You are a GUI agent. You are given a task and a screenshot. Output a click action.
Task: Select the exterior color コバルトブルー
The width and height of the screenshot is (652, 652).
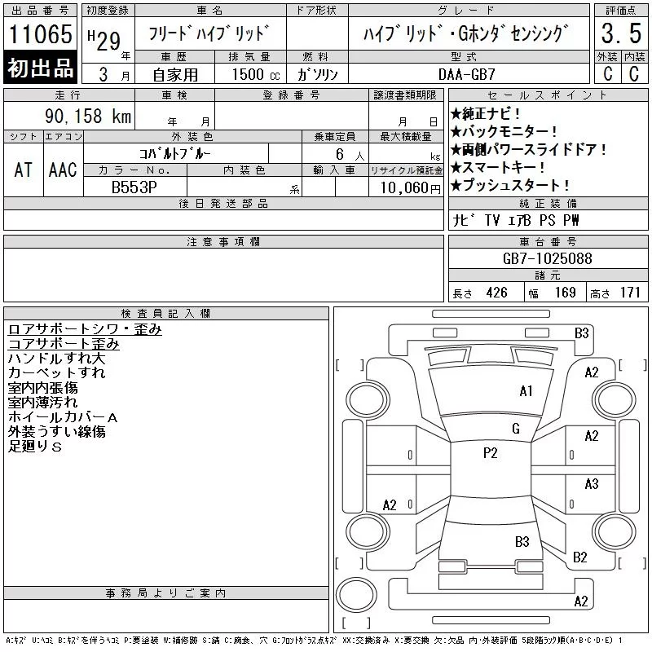[x=174, y=154]
